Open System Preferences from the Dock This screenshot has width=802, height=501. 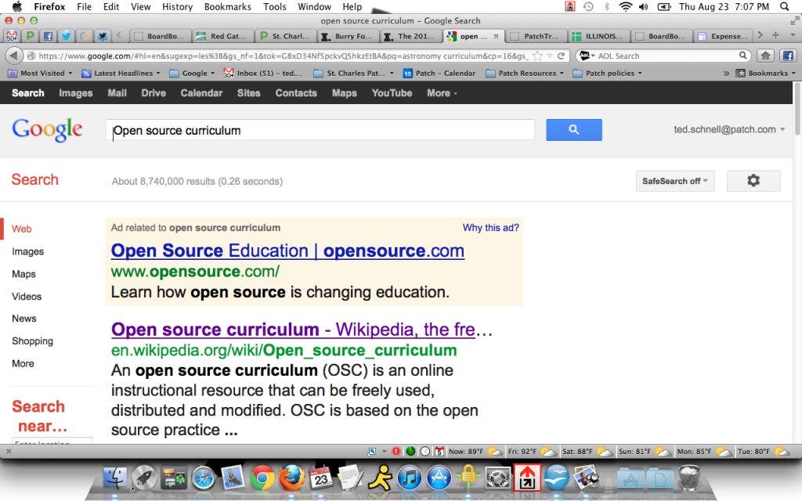point(497,478)
